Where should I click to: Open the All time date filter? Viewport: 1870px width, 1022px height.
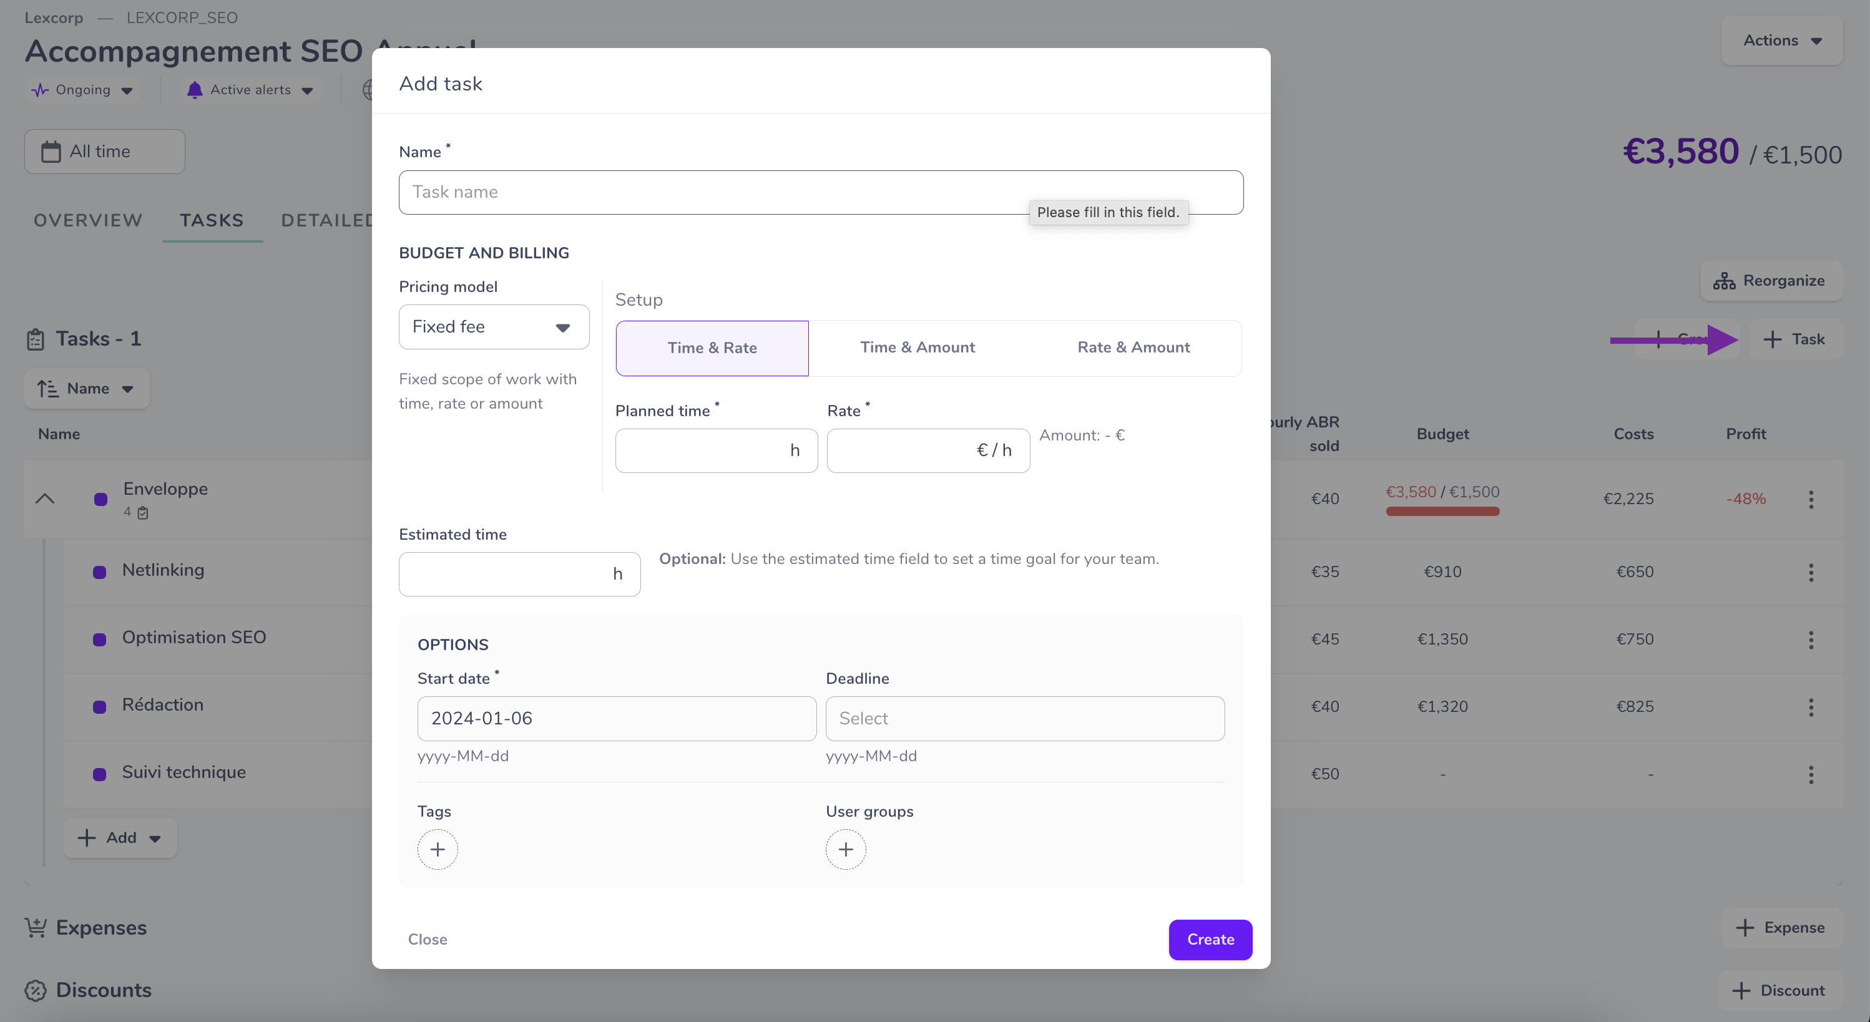pyautogui.click(x=104, y=152)
